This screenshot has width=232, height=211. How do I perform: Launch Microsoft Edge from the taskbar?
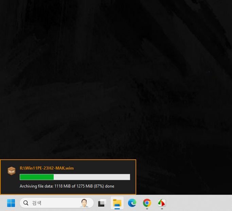(x=132, y=203)
